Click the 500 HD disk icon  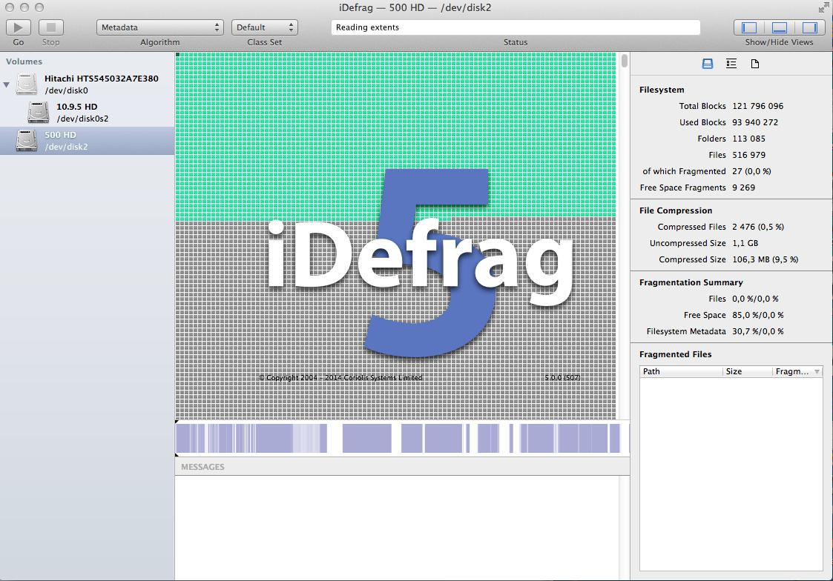point(27,140)
